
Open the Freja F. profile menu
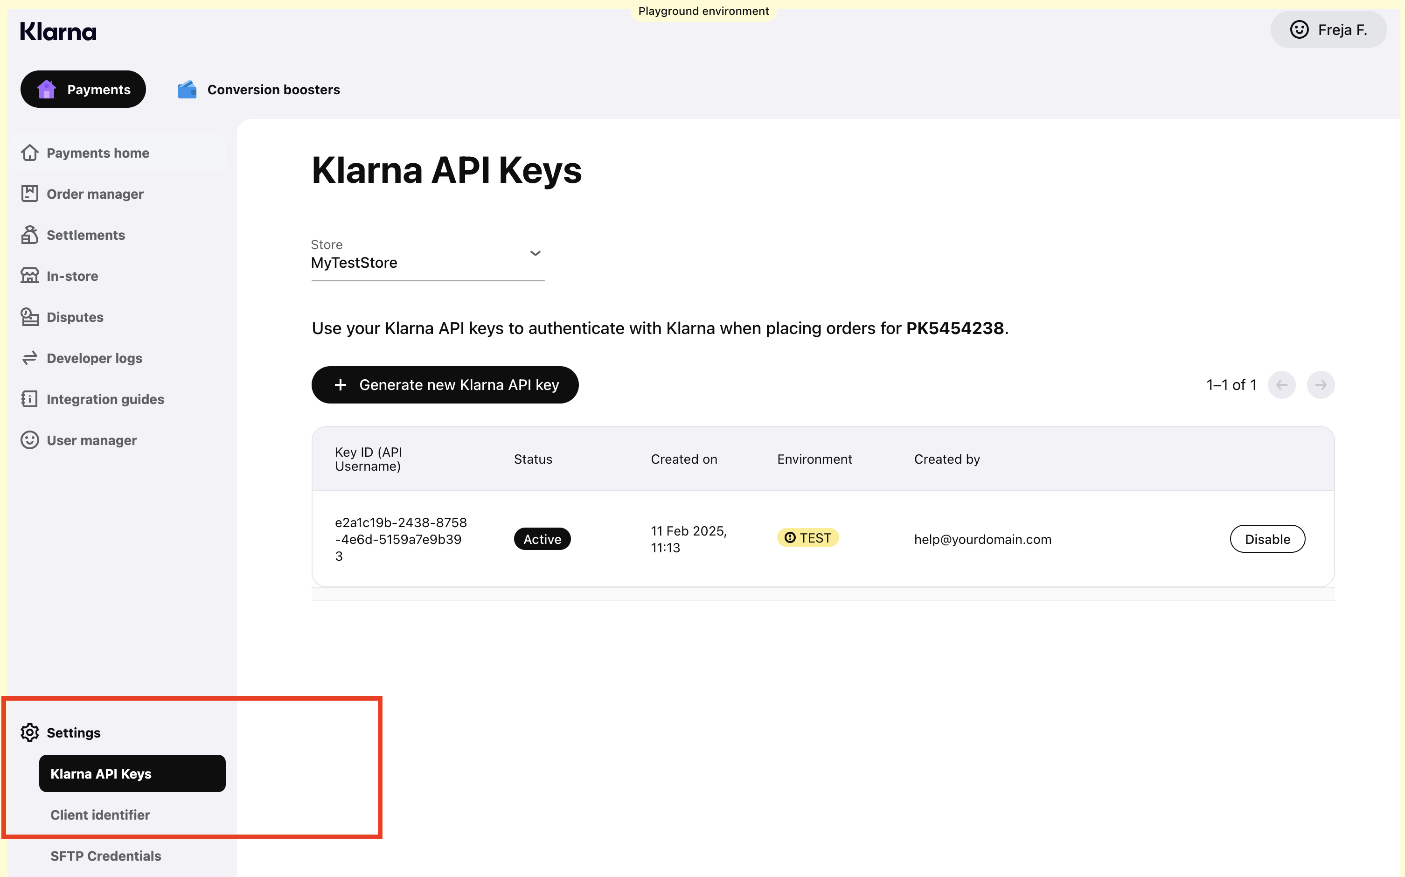click(1328, 29)
